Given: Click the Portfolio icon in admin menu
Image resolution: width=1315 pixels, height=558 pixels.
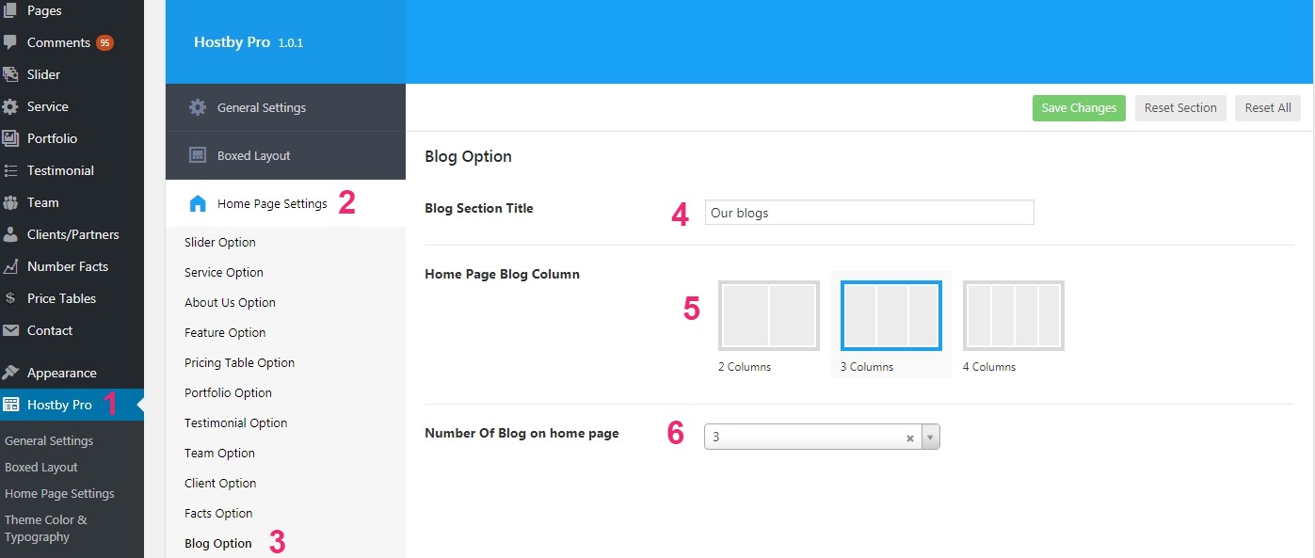Looking at the screenshot, I should pyautogui.click(x=10, y=138).
